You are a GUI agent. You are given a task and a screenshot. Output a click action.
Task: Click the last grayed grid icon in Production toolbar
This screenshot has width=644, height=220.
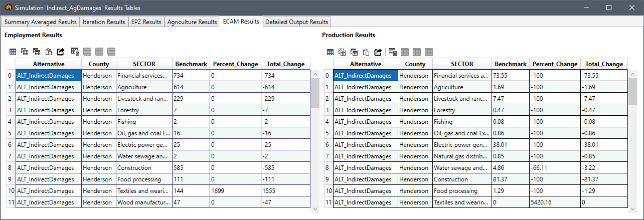point(429,52)
